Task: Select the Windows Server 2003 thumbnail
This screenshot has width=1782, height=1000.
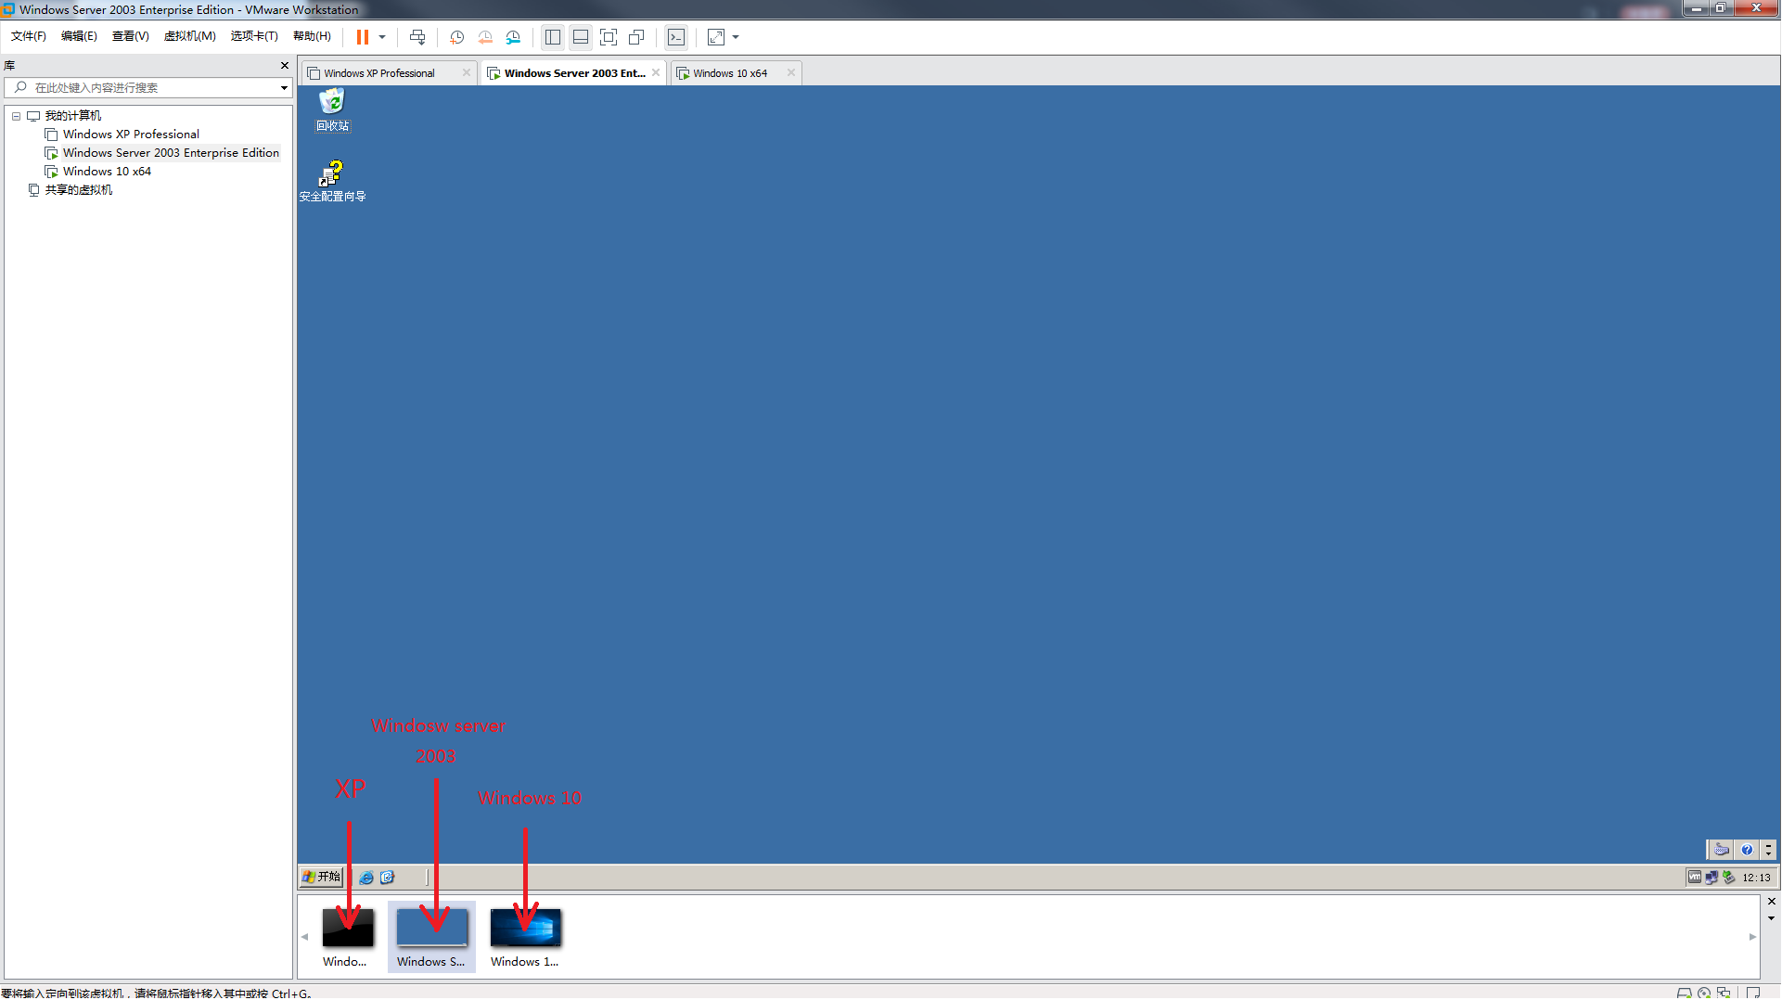Action: [x=431, y=937]
